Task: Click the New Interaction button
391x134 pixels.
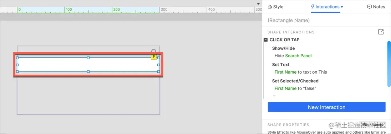Action: pyautogui.click(x=327, y=107)
